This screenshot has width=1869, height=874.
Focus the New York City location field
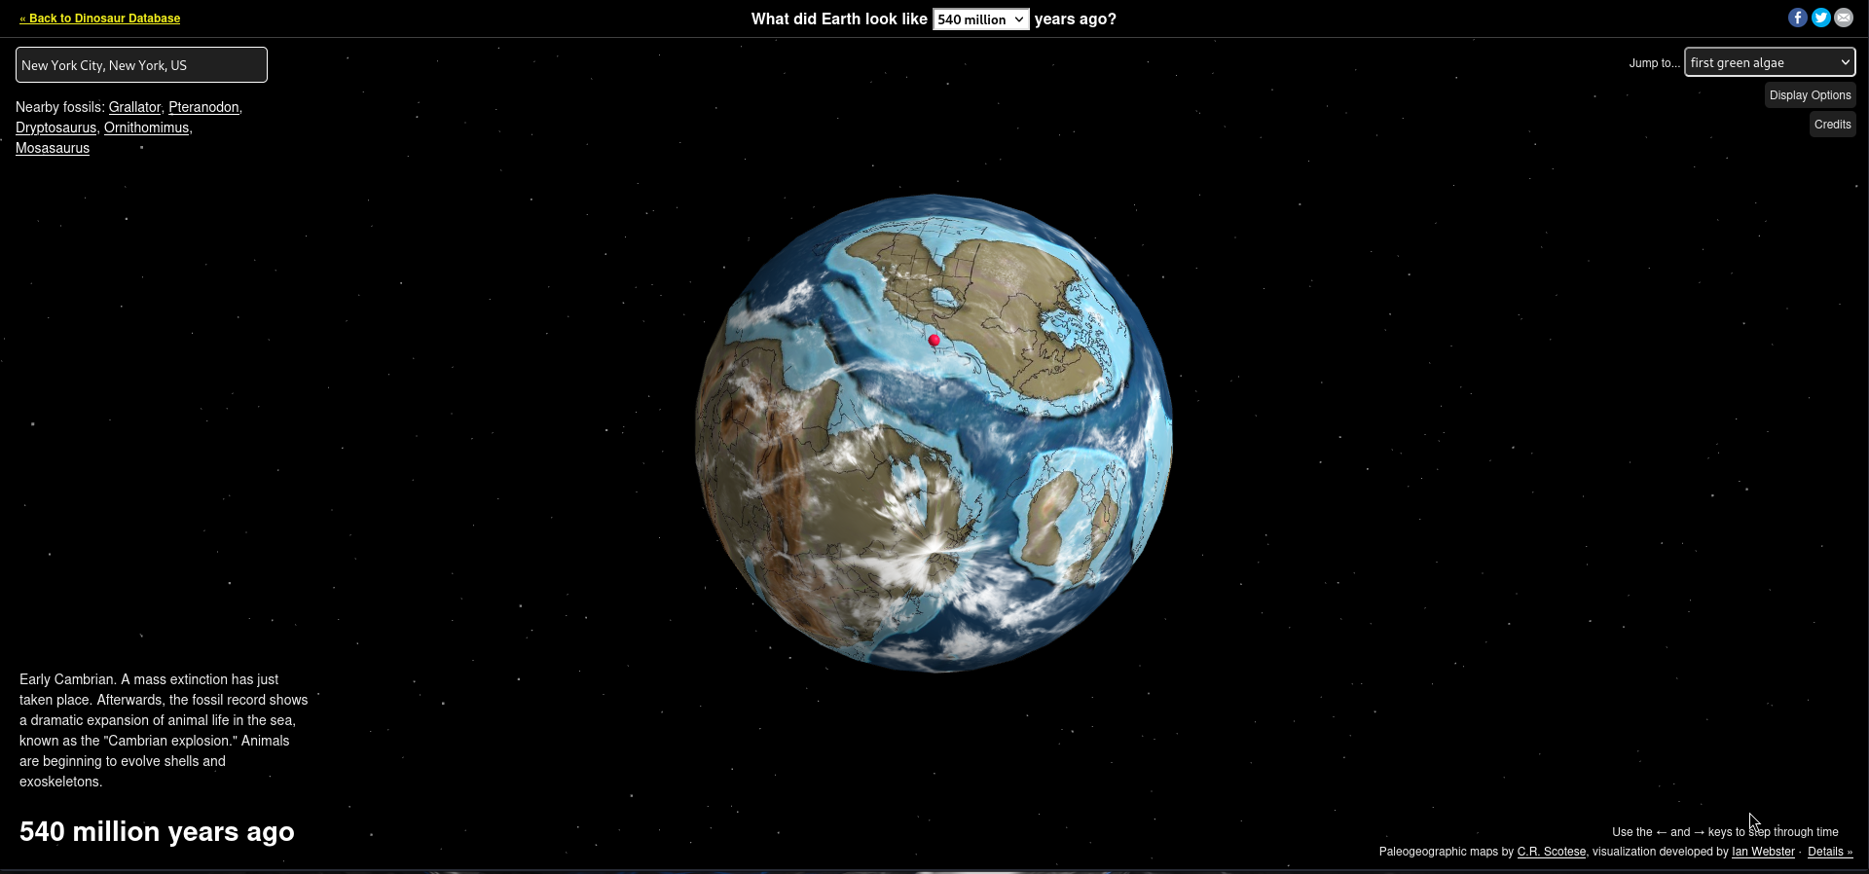141,65
